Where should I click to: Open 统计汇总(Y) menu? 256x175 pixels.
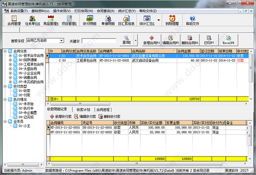tap(127, 11)
